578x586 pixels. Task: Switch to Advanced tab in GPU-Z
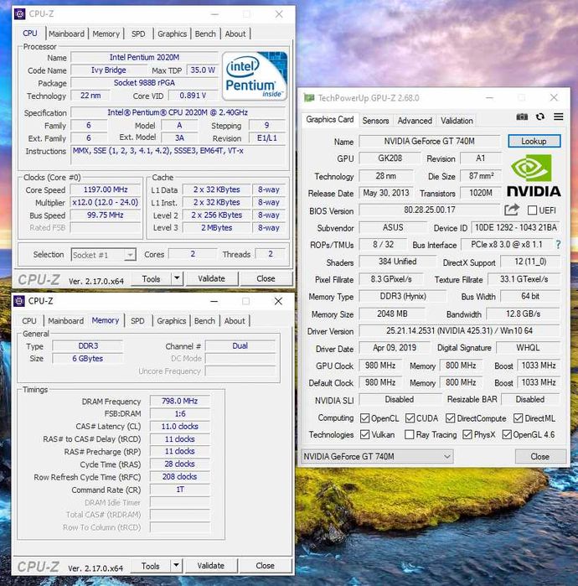[x=415, y=121]
